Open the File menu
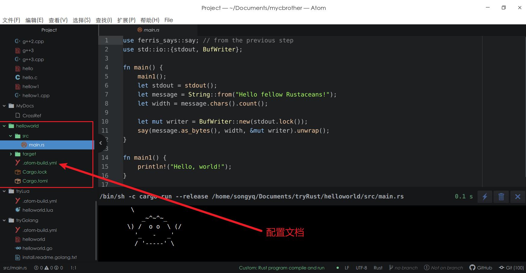 coord(169,20)
